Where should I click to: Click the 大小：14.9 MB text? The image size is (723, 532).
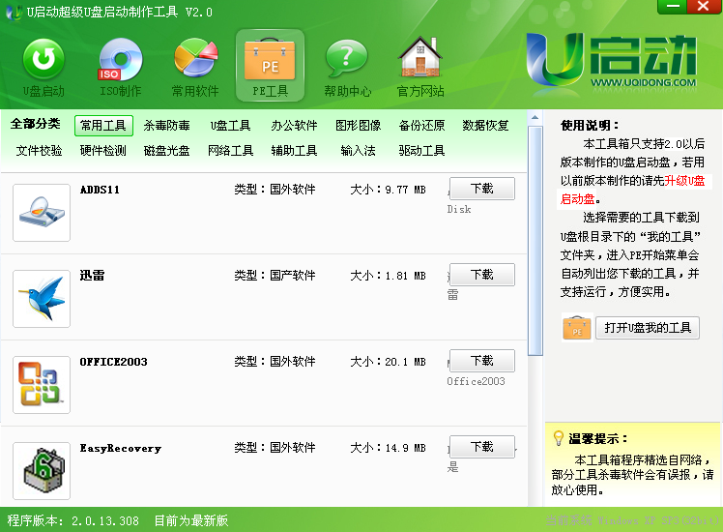tap(388, 448)
